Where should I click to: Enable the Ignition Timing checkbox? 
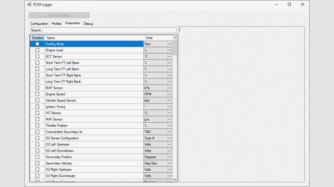37,107
